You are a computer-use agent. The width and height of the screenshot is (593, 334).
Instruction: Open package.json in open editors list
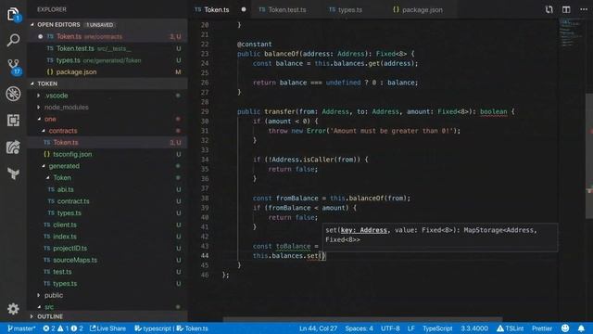107,72
